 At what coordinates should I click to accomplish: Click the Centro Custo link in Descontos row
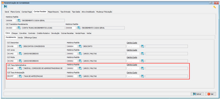pyautogui.click(x=132, y=43)
